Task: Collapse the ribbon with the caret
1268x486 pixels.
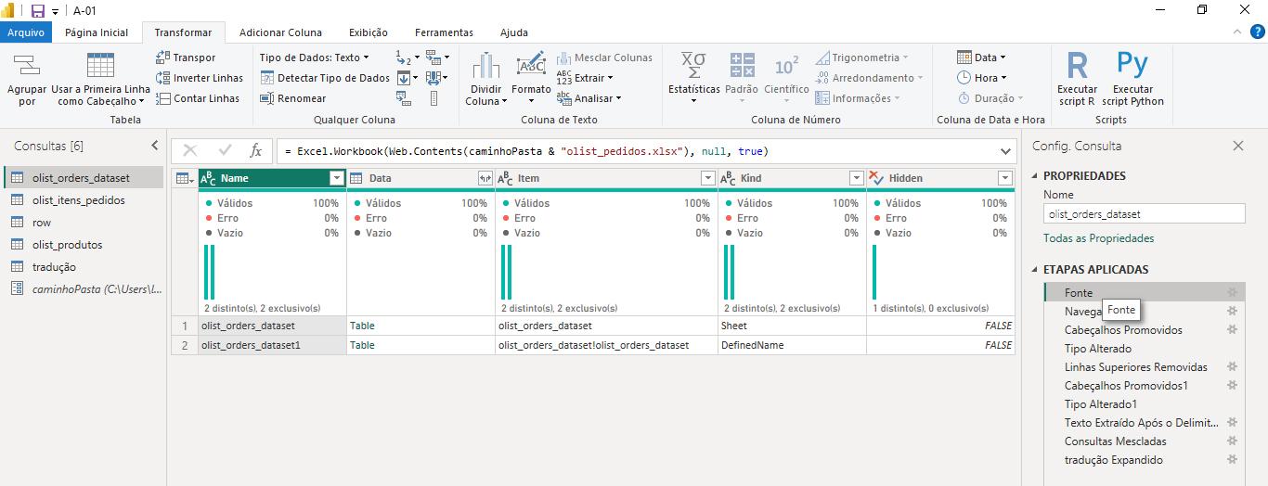Action: click(x=1236, y=32)
